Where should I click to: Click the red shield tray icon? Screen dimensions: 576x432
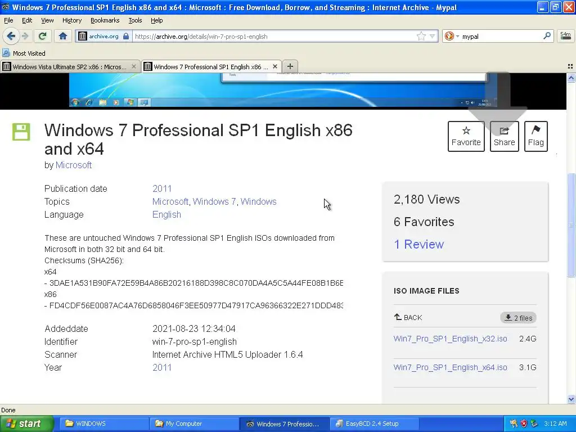tap(524, 424)
